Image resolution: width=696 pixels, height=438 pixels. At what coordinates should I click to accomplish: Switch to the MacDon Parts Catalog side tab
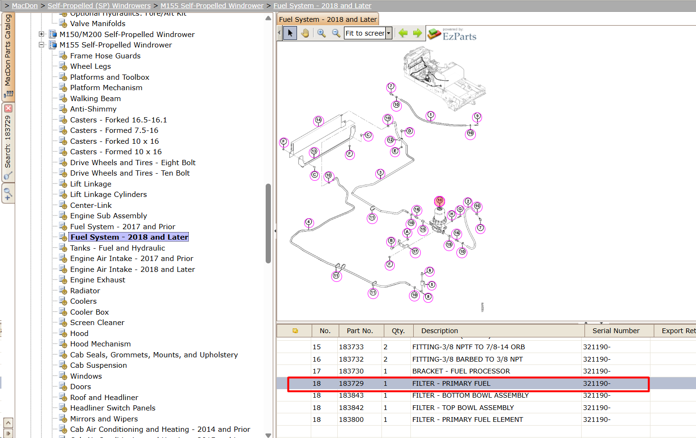(x=8, y=56)
